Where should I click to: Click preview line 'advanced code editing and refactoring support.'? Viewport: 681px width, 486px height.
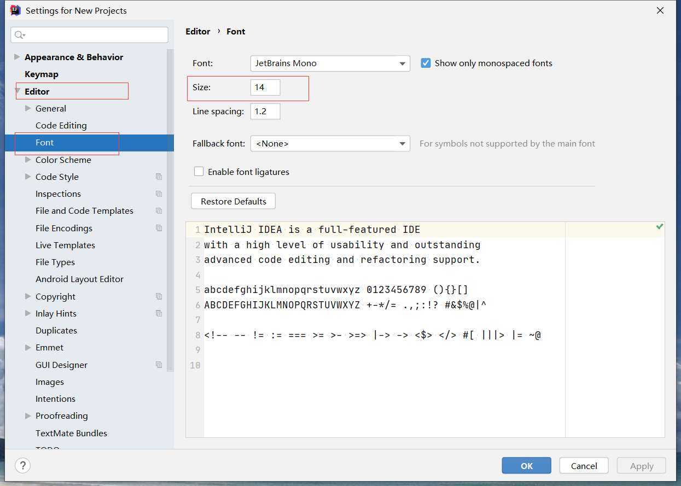[342, 260]
